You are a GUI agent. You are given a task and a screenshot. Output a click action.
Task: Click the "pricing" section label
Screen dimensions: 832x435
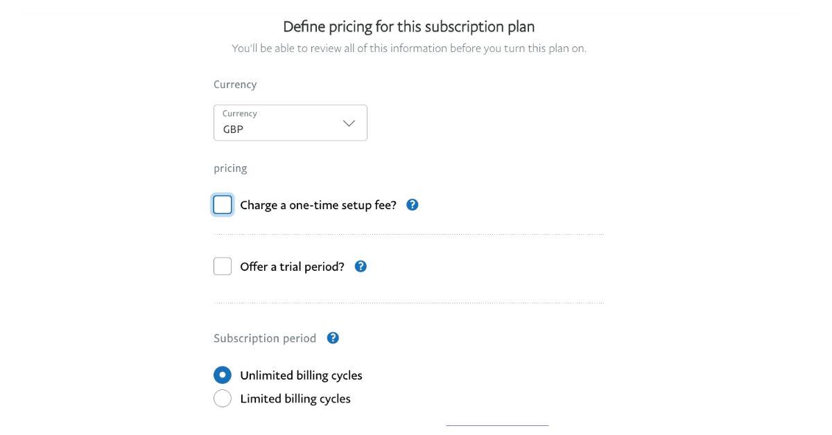tap(230, 168)
